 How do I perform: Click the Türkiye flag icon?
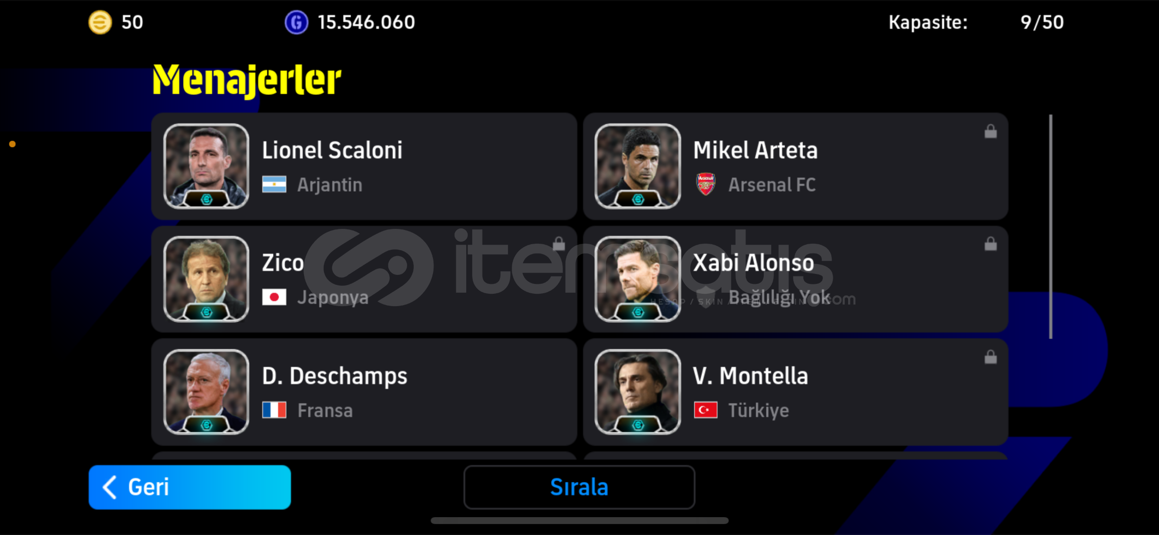click(x=706, y=410)
